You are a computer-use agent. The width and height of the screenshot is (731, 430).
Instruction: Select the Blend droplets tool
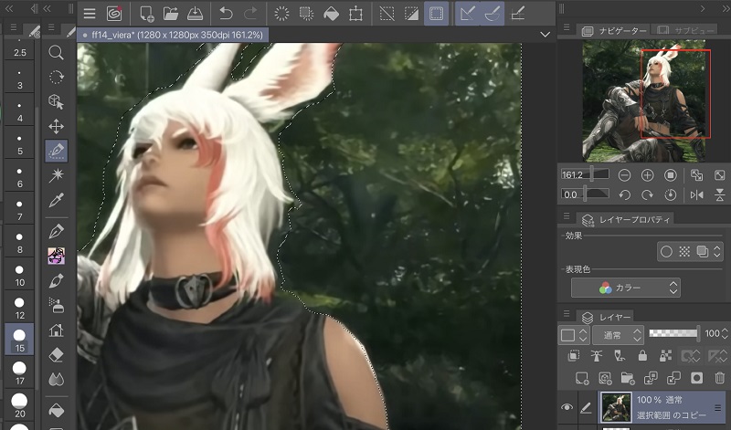56,379
